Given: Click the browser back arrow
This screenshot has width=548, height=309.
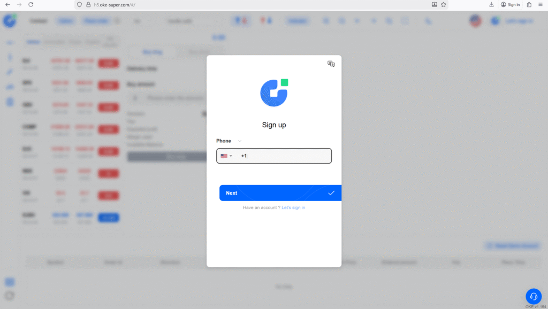Looking at the screenshot, I should click(7, 4).
